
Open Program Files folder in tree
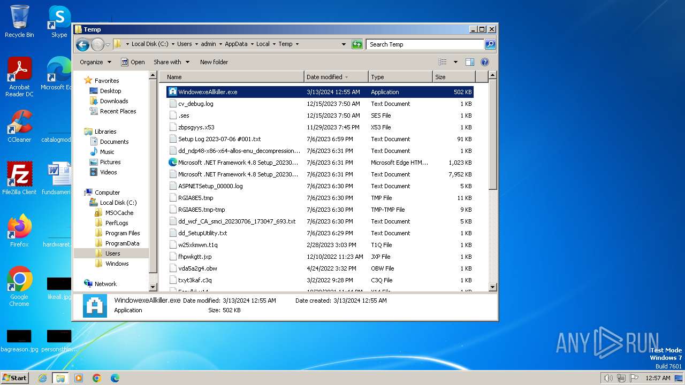[123, 233]
